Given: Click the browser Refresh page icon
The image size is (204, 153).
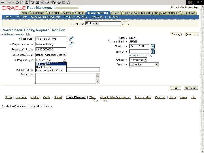Looking at the screenshot, I should tap(22, 2).
